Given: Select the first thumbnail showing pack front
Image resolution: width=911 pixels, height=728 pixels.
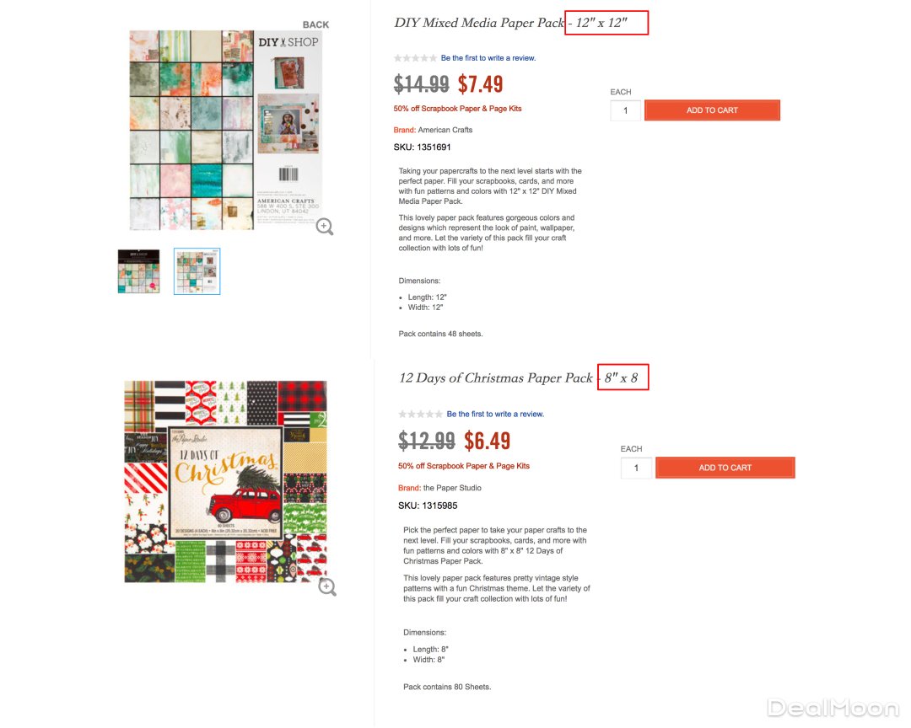Looking at the screenshot, I should (138, 271).
